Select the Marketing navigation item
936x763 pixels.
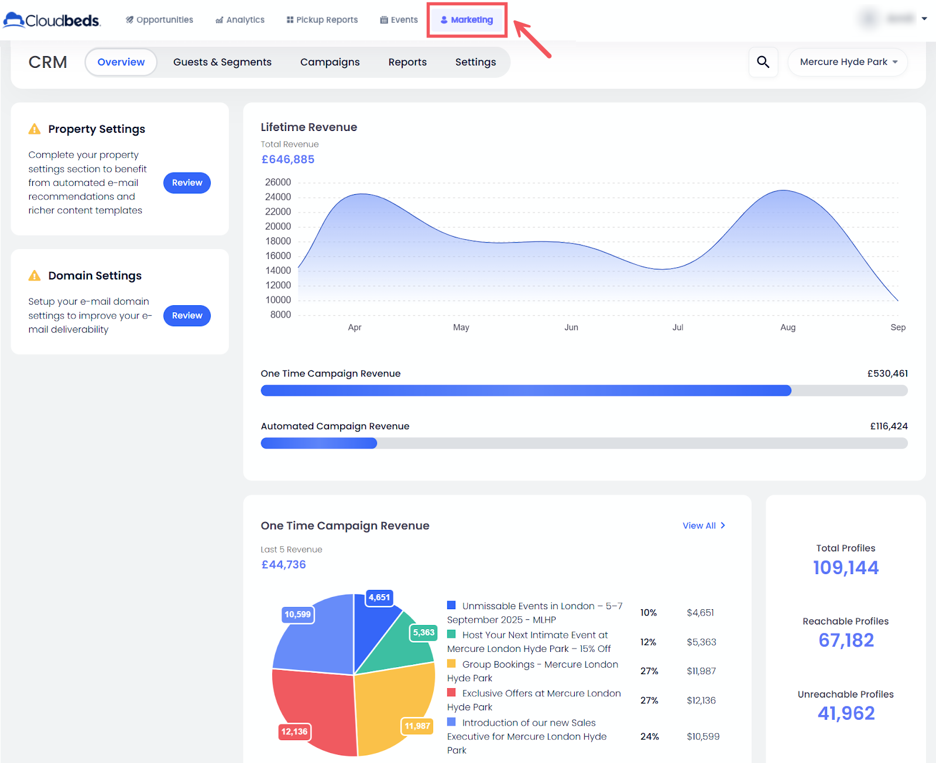467,20
